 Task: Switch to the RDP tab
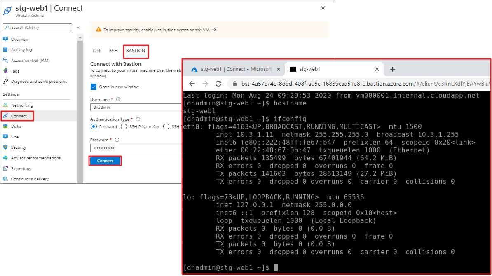click(97, 51)
